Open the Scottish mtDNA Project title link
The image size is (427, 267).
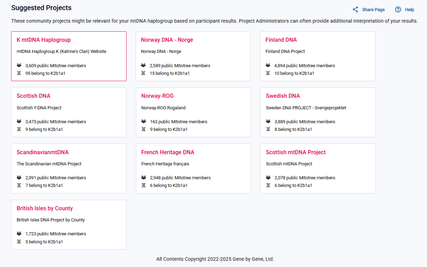[296, 152]
